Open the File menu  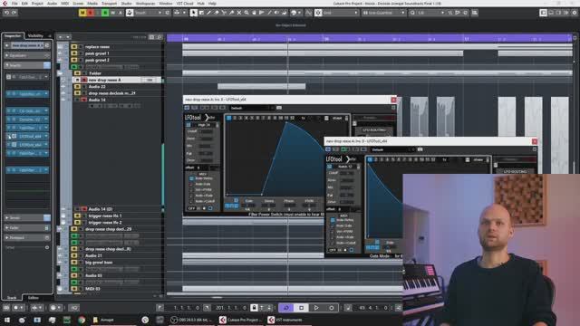pos(14,4)
